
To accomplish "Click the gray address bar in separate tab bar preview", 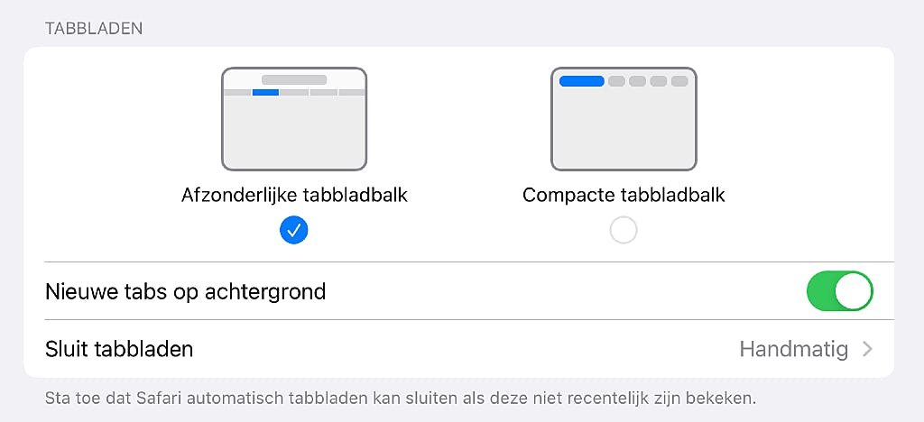I will tap(294, 79).
